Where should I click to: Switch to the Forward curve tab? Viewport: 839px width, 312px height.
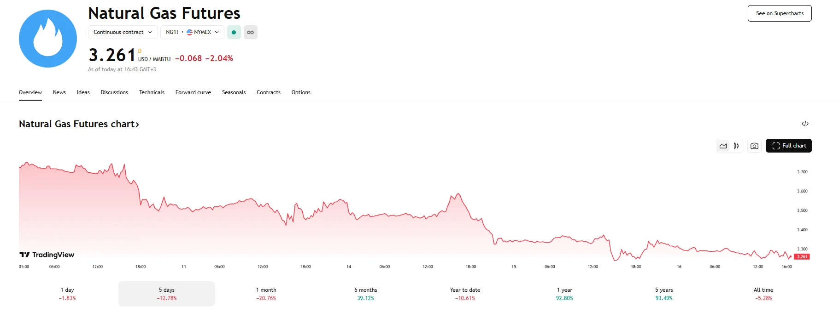(193, 92)
